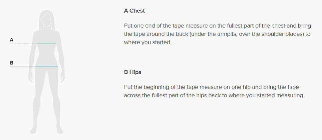
Task: Click the silhouette's right-side foot
Action: 60,130
